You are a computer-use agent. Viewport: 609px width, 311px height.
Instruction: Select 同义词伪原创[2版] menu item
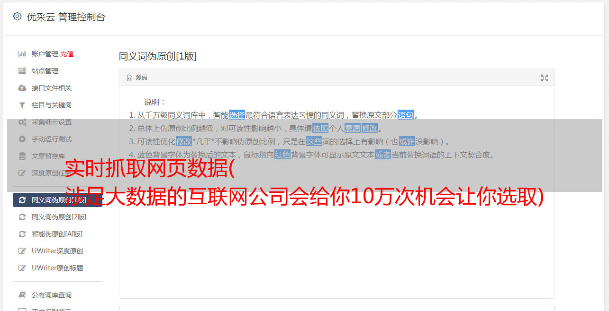point(57,217)
